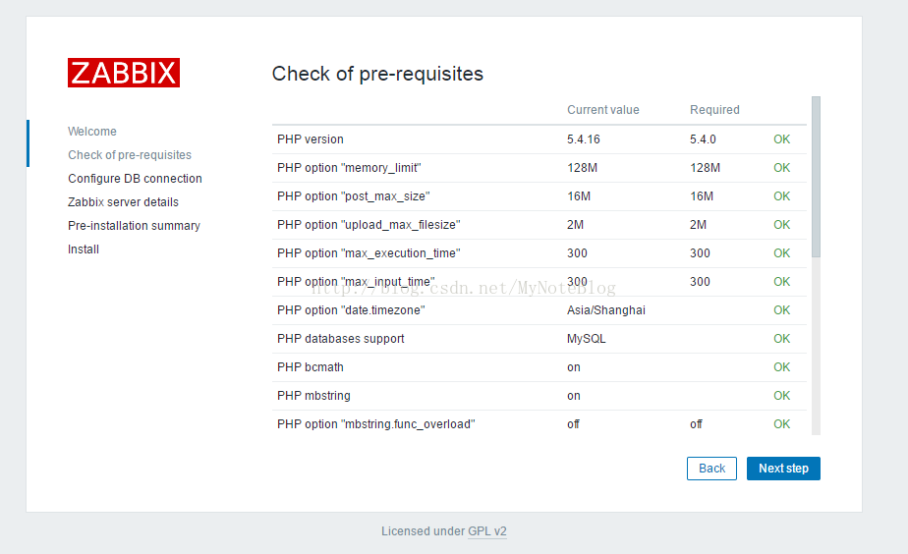The width and height of the screenshot is (908, 554).
Task: Click the Current value column header
Action: coord(602,110)
